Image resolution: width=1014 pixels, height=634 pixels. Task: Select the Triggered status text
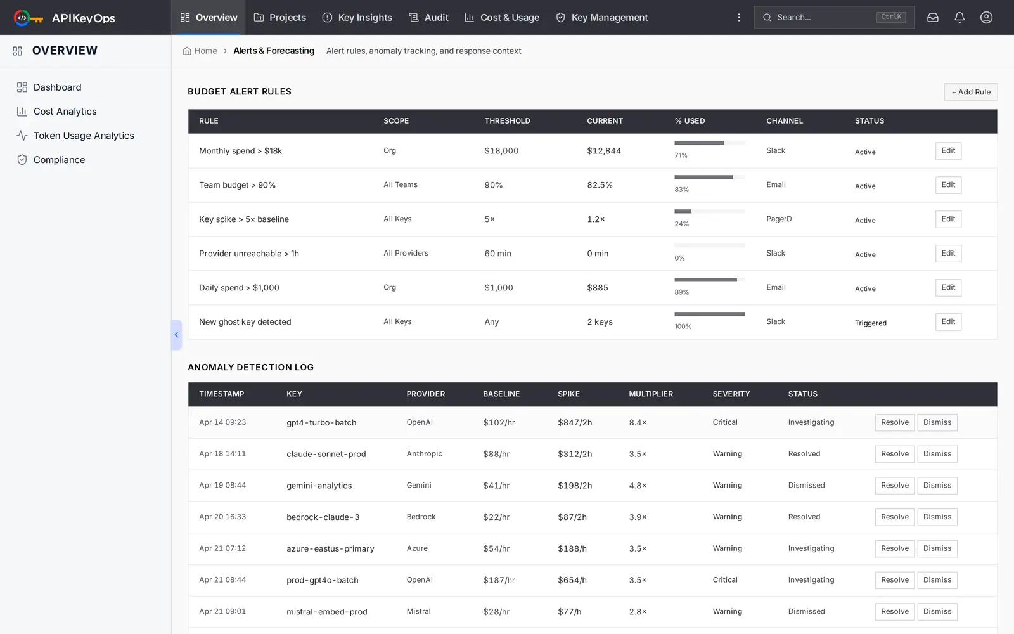[871, 323]
